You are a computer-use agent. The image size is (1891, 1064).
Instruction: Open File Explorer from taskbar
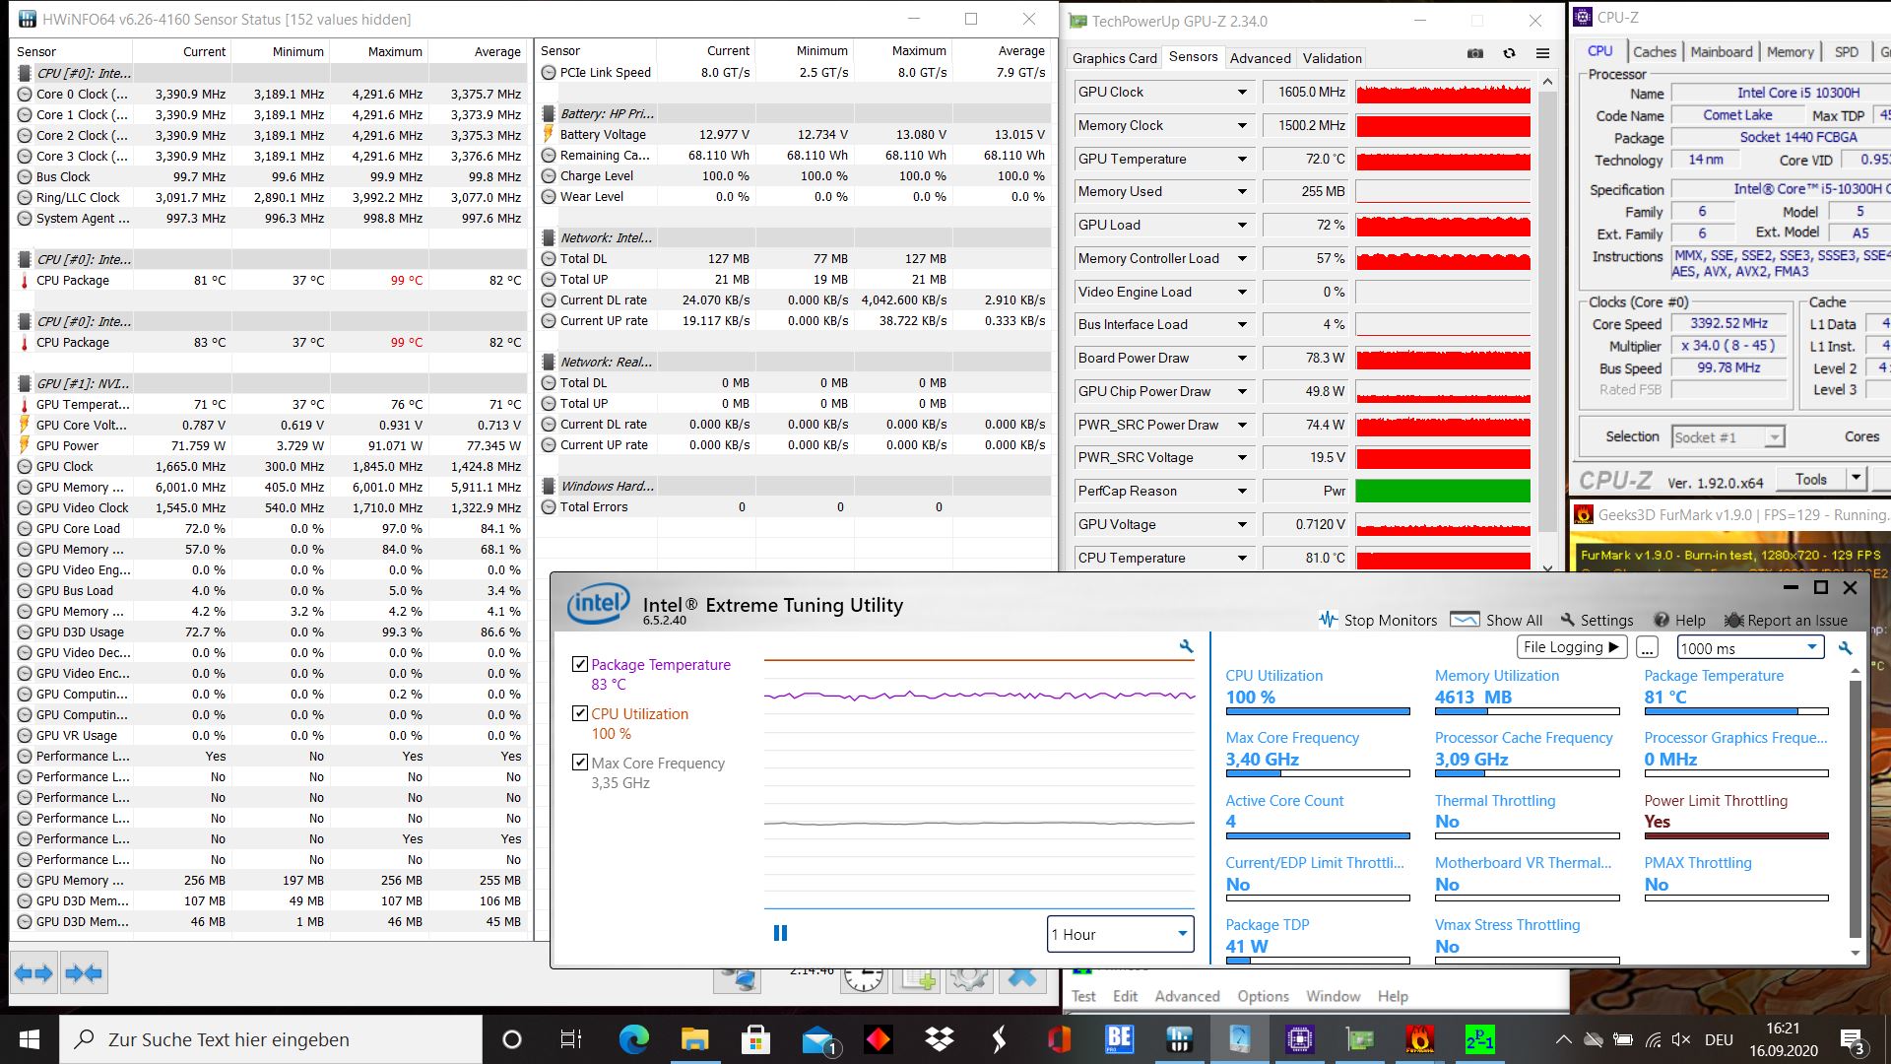[x=694, y=1039]
